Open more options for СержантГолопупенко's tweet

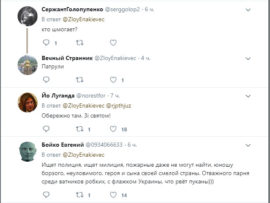[248, 10]
